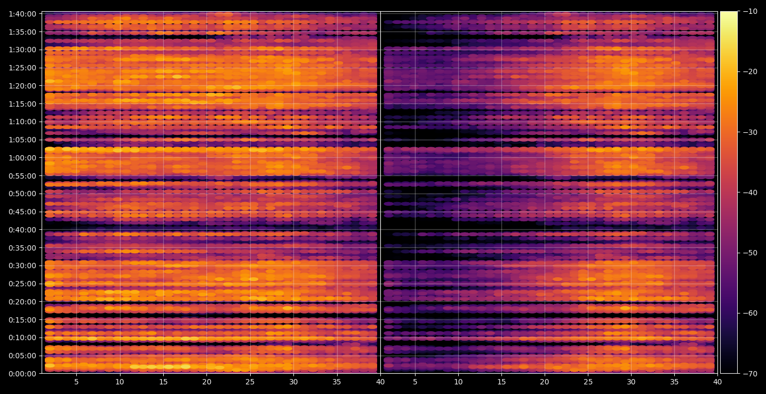Select the 1:10:00 y-axis tick label
The width and height of the screenshot is (766, 394).
(23, 122)
